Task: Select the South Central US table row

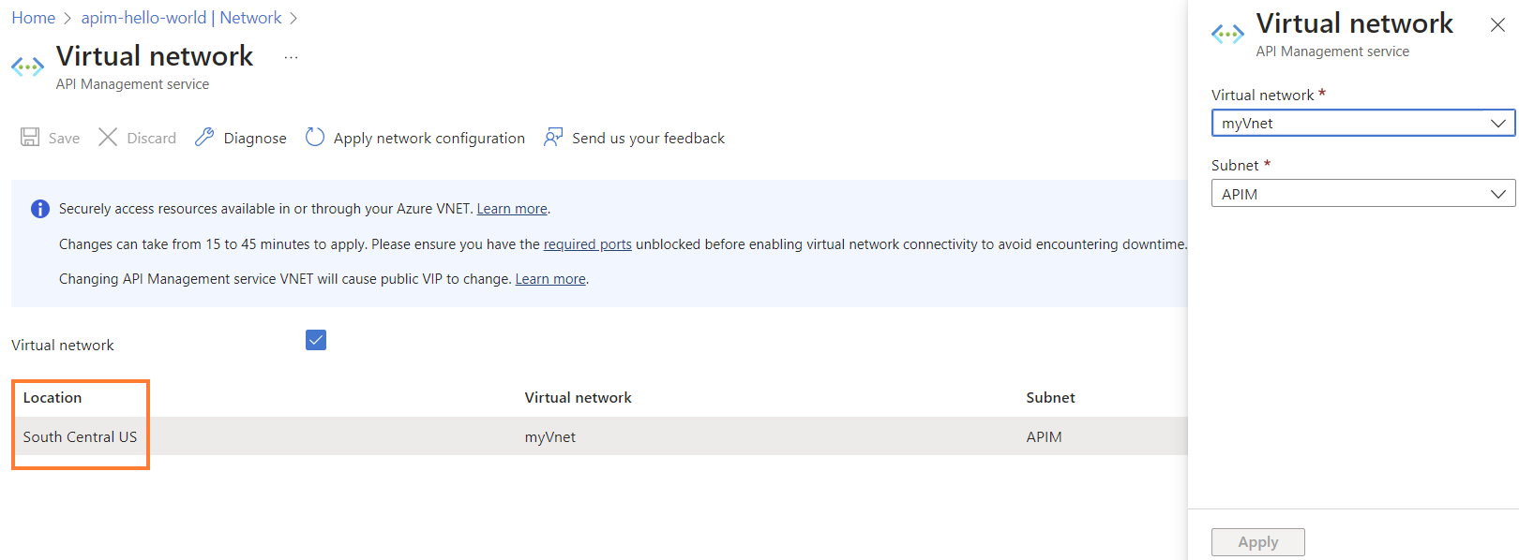Action: (599, 436)
